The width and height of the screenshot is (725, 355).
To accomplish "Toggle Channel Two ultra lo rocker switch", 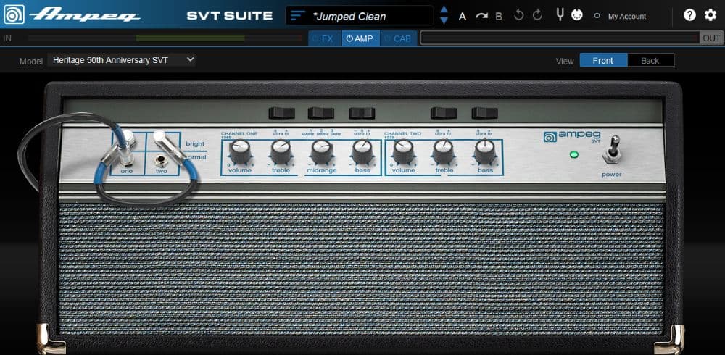I will tap(484, 113).
